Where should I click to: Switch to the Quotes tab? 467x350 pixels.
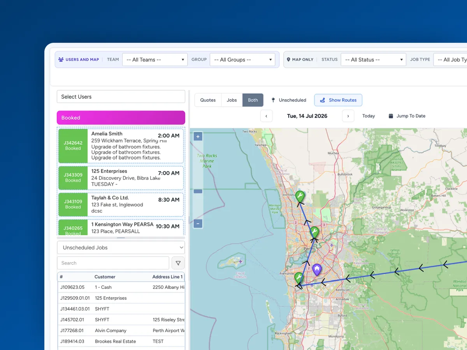[208, 100]
